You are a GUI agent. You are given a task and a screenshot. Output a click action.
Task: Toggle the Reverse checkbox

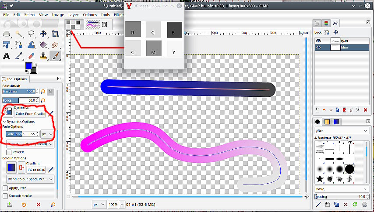pyautogui.click(x=9, y=152)
